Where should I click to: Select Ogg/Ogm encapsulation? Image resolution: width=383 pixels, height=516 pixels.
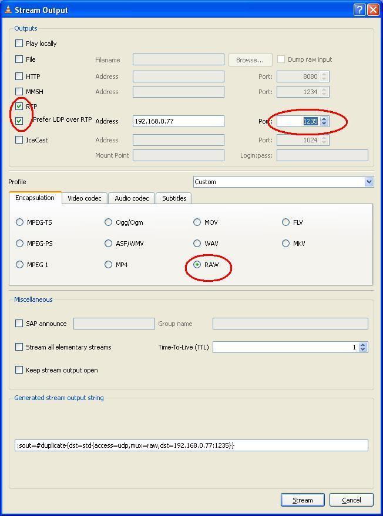pyautogui.click(x=109, y=222)
